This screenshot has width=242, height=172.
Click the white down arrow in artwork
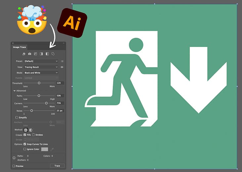[199, 80]
